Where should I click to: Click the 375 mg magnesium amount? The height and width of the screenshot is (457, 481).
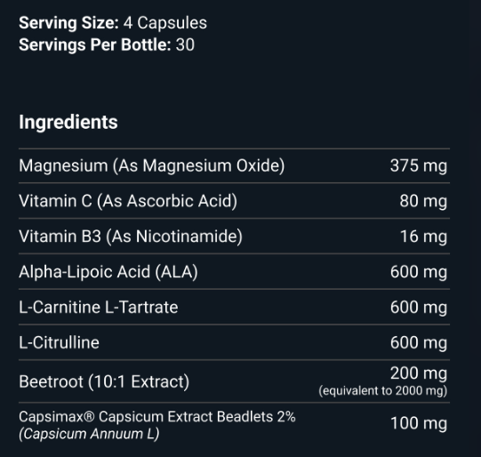419,166
